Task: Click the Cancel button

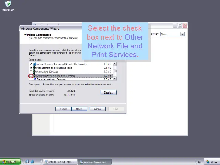Action: 98,109
